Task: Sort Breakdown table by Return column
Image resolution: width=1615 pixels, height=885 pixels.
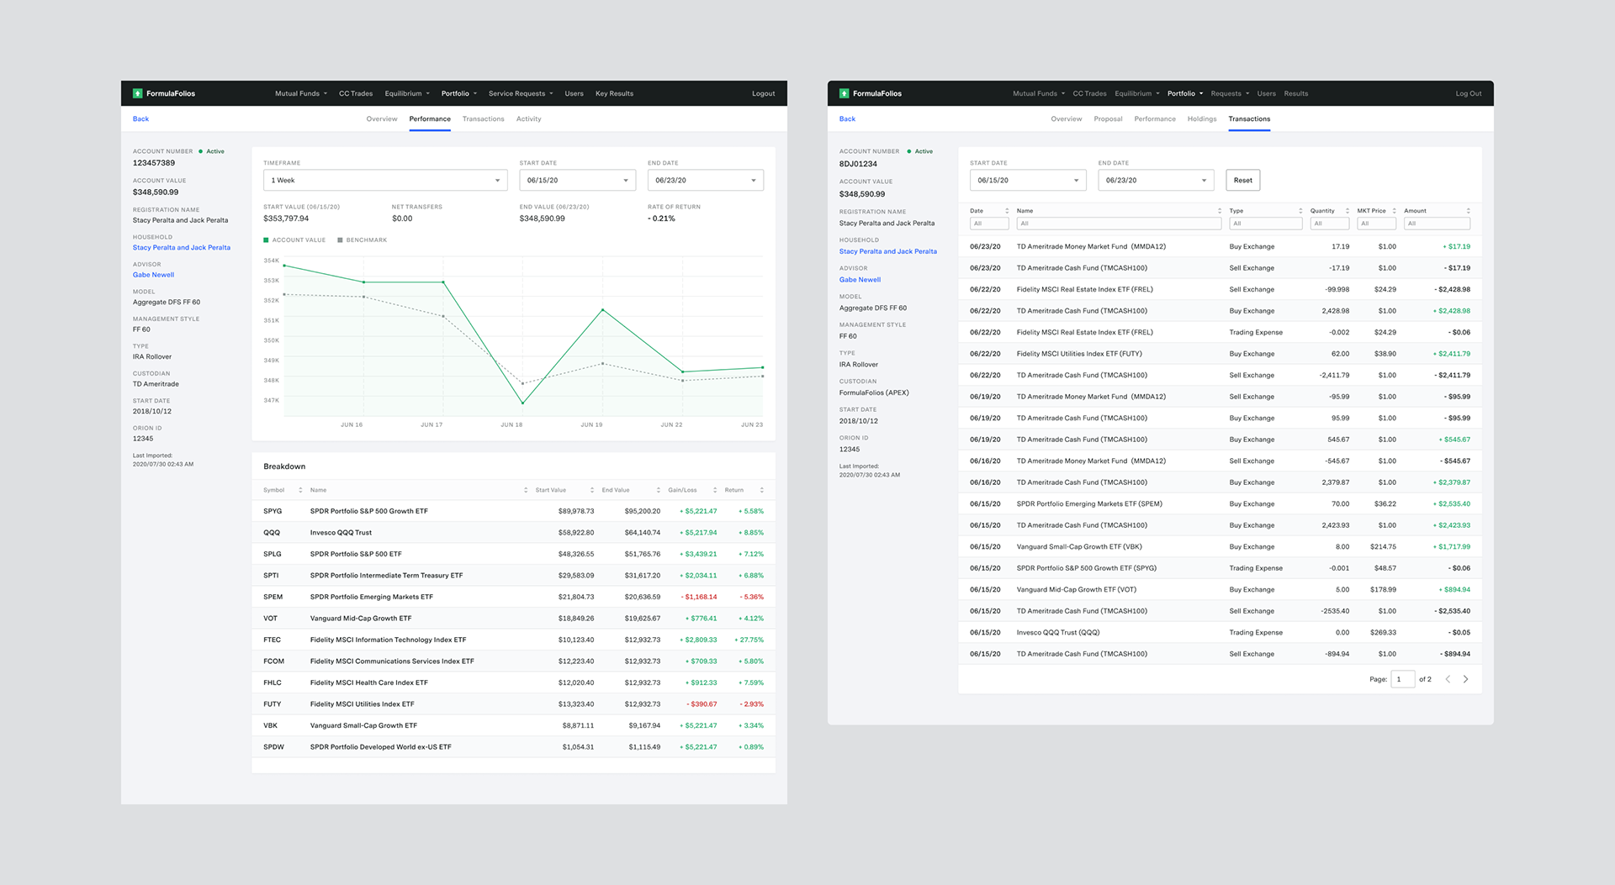Action: tap(761, 490)
